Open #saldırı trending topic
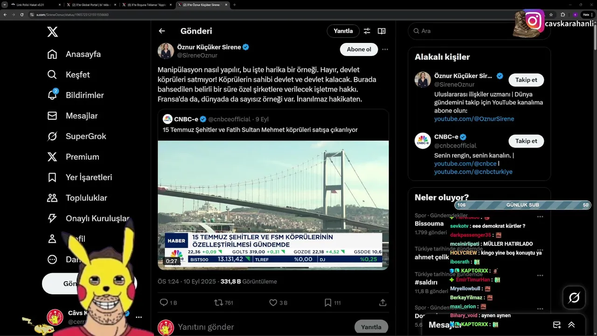Viewport: 597px width, 336px height. 426,282
